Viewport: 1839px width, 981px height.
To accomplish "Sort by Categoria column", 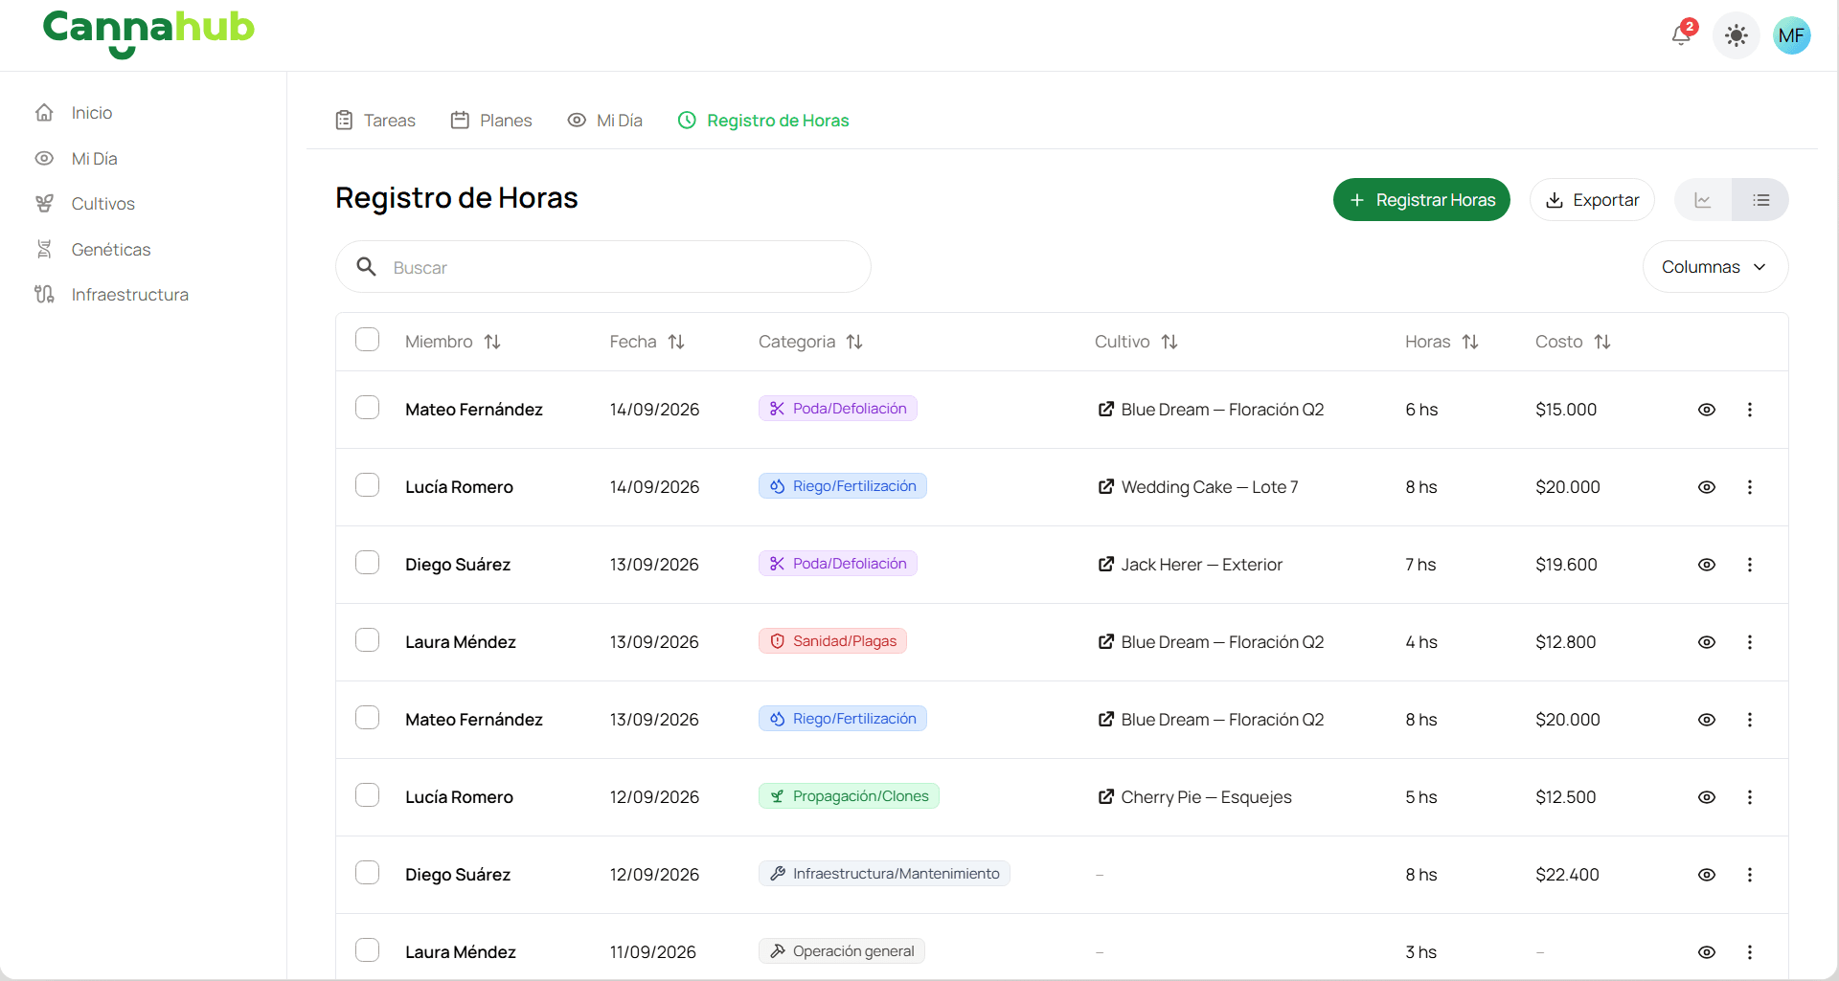I will click(x=854, y=342).
